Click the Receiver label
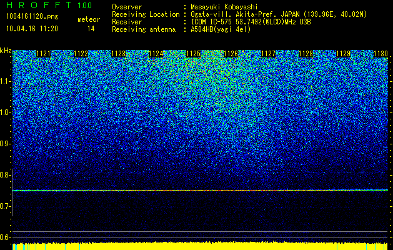The width and height of the screenshot is (393, 250). coord(127,22)
